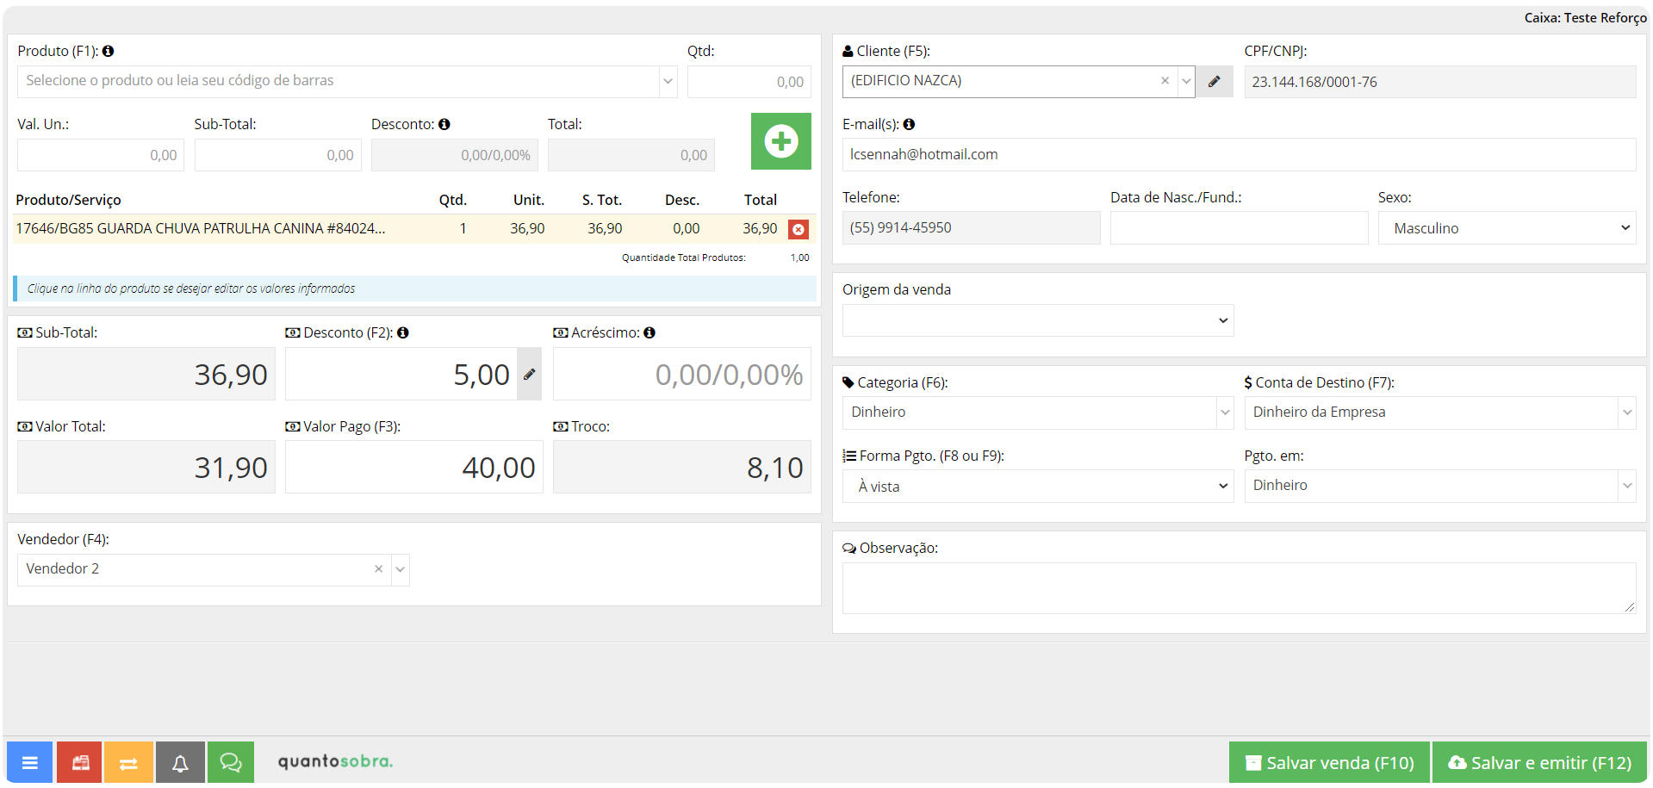The image size is (1653, 788).
Task: Clear the selected client EDIFICIO NAZCA
Action: pos(1165,81)
